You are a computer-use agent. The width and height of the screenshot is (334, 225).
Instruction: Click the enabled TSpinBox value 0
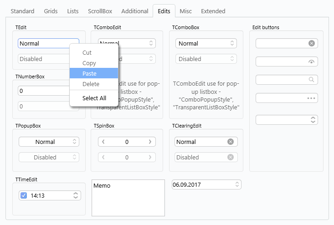point(127,142)
